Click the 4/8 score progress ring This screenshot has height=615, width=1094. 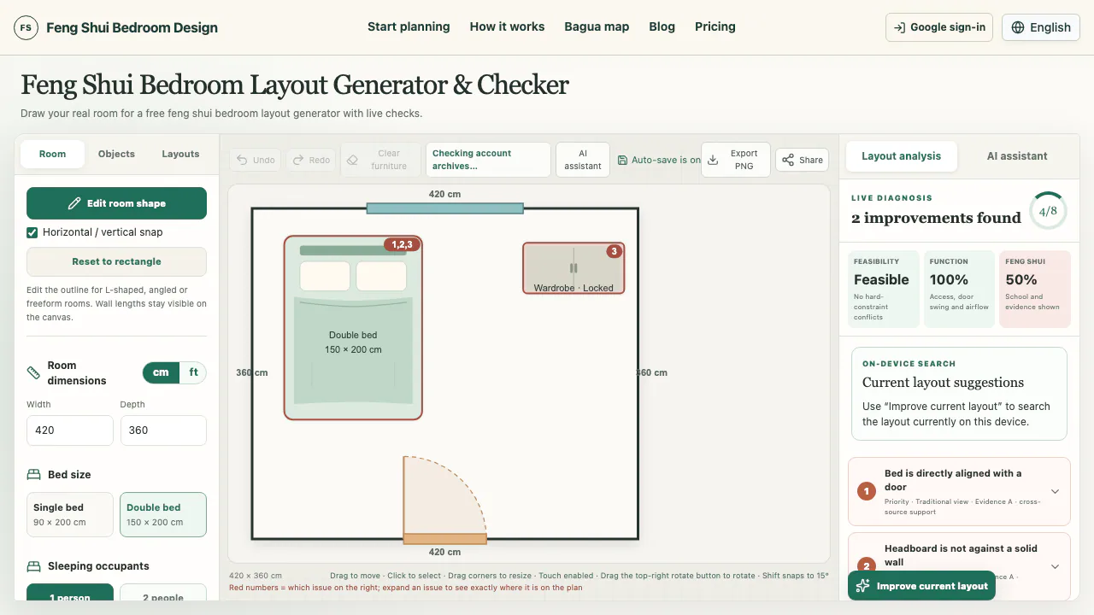coord(1048,210)
